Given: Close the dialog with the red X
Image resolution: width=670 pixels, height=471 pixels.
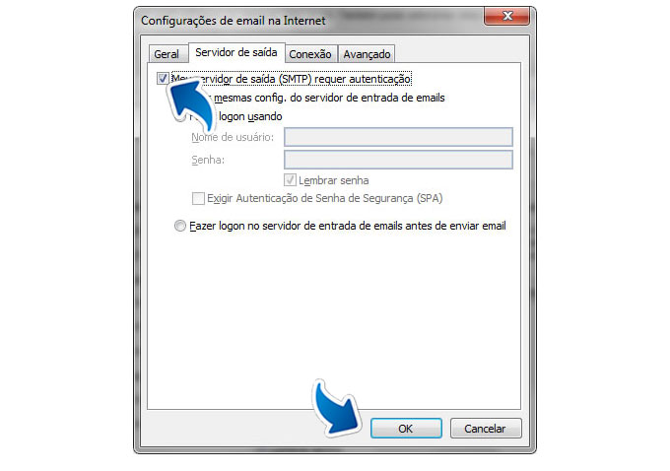Looking at the screenshot, I should tap(507, 16).
